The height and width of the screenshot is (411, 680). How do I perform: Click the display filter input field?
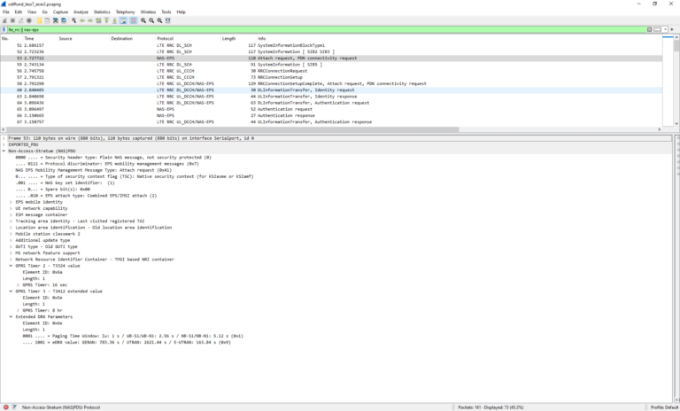point(336,29)
